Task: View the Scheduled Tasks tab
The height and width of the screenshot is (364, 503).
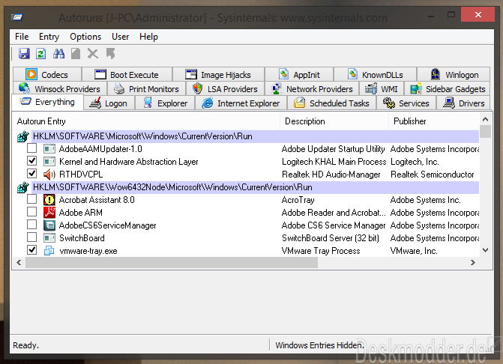Action: tap(331, 103)
